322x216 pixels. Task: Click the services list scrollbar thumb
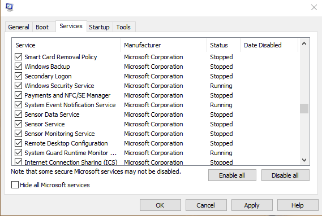pos(304,108)
